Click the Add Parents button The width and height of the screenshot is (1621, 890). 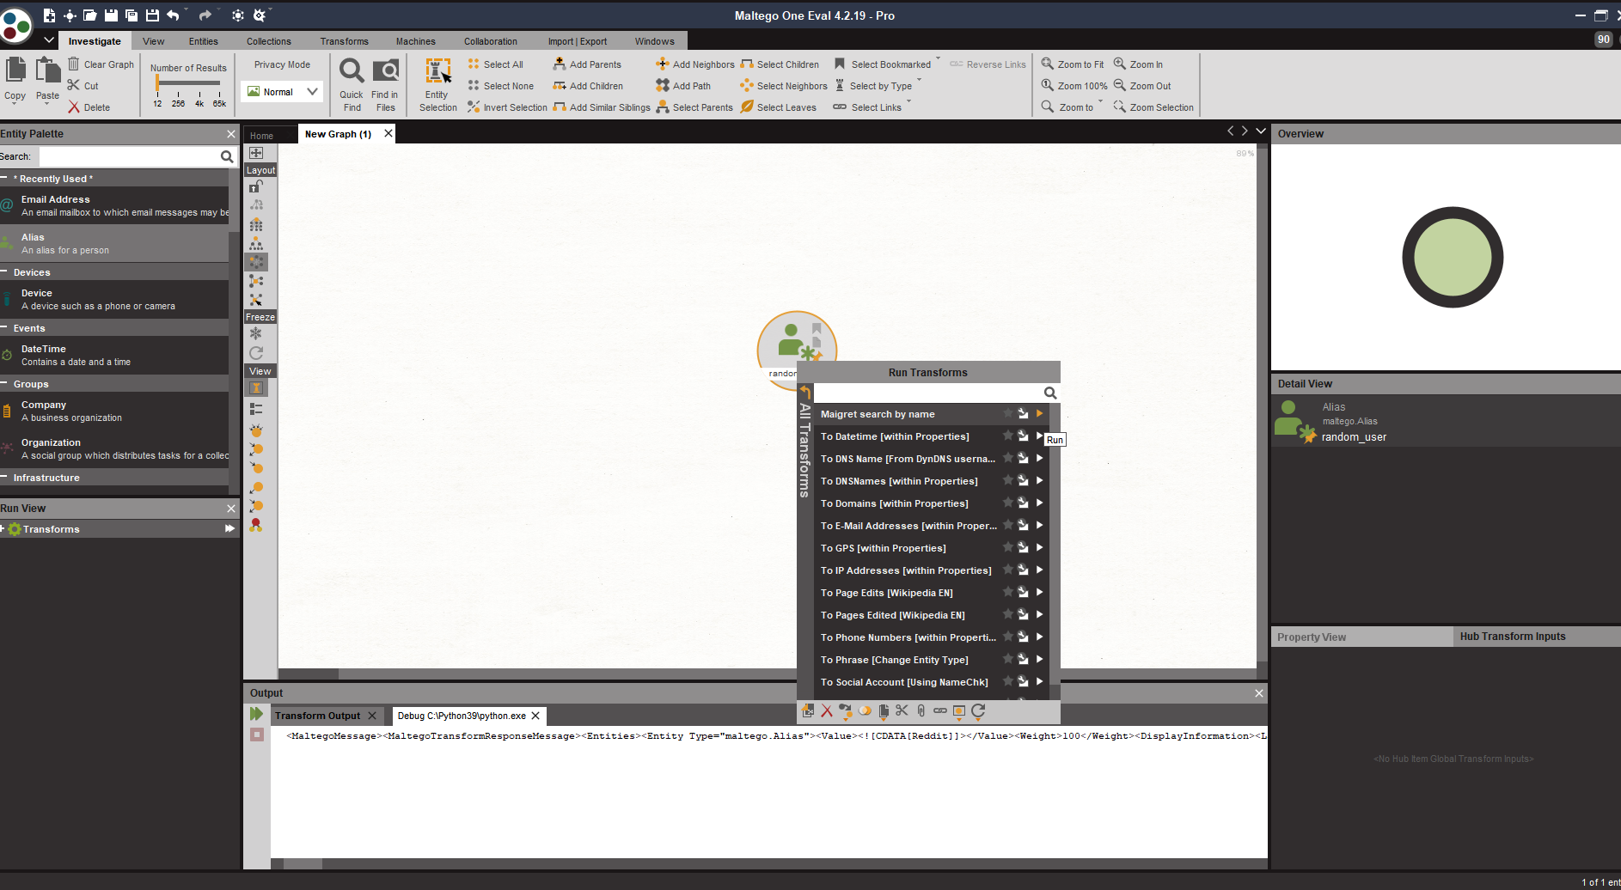pyautogui.click(x=587, y=64)
